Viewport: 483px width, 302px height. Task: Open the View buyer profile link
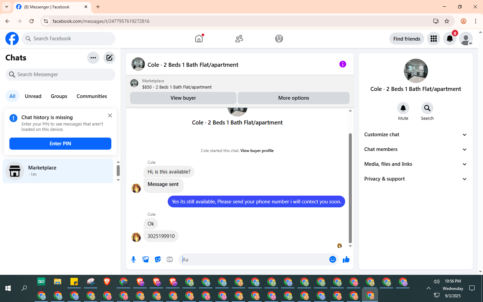[257, 151]
